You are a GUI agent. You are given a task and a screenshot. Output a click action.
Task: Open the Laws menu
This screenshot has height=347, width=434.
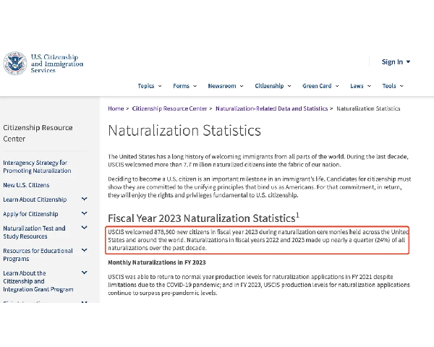click(x=360, y=86)
